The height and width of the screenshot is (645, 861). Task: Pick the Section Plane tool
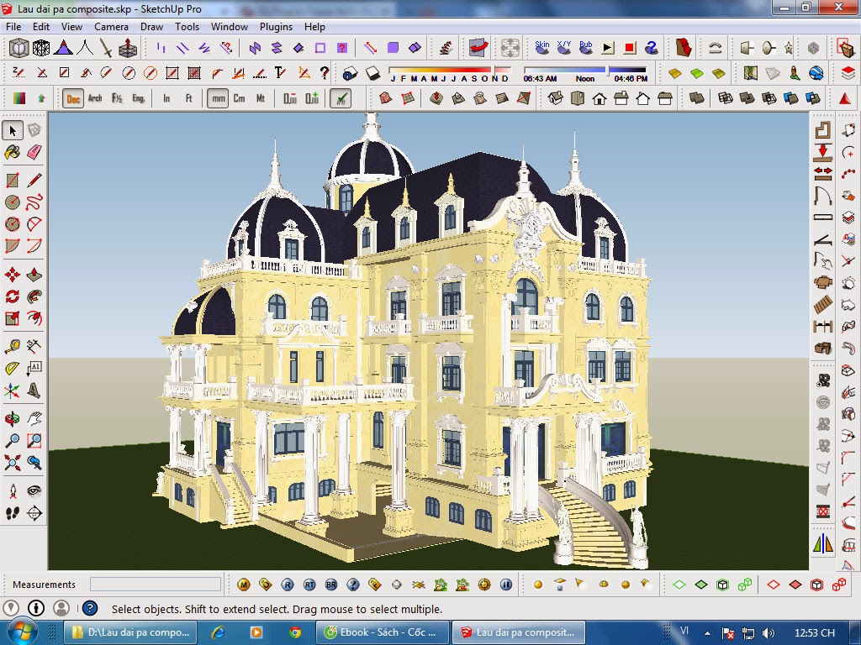[34, 513]
